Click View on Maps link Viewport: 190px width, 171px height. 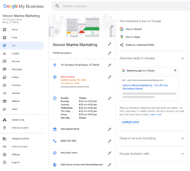coord(133,37)
